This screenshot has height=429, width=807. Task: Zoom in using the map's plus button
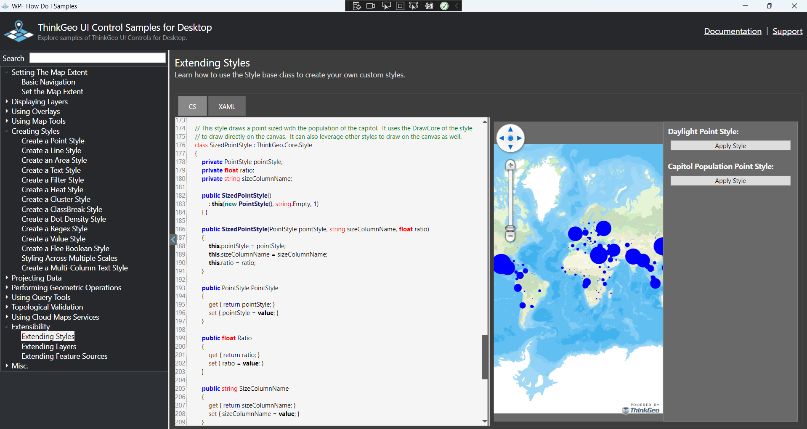[510, 165]
